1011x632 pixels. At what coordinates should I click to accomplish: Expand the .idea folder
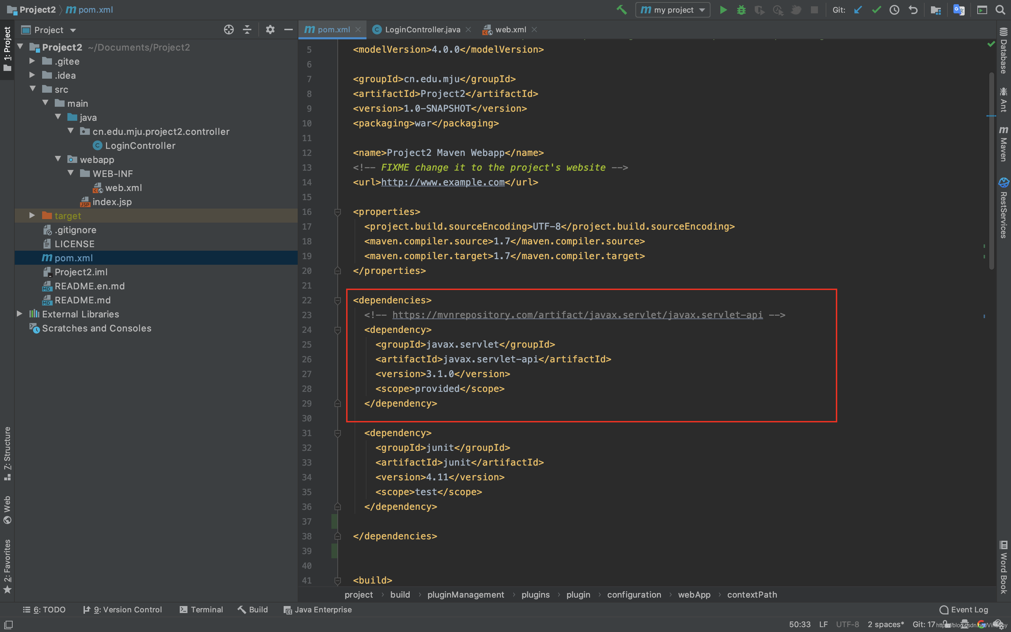32,75
